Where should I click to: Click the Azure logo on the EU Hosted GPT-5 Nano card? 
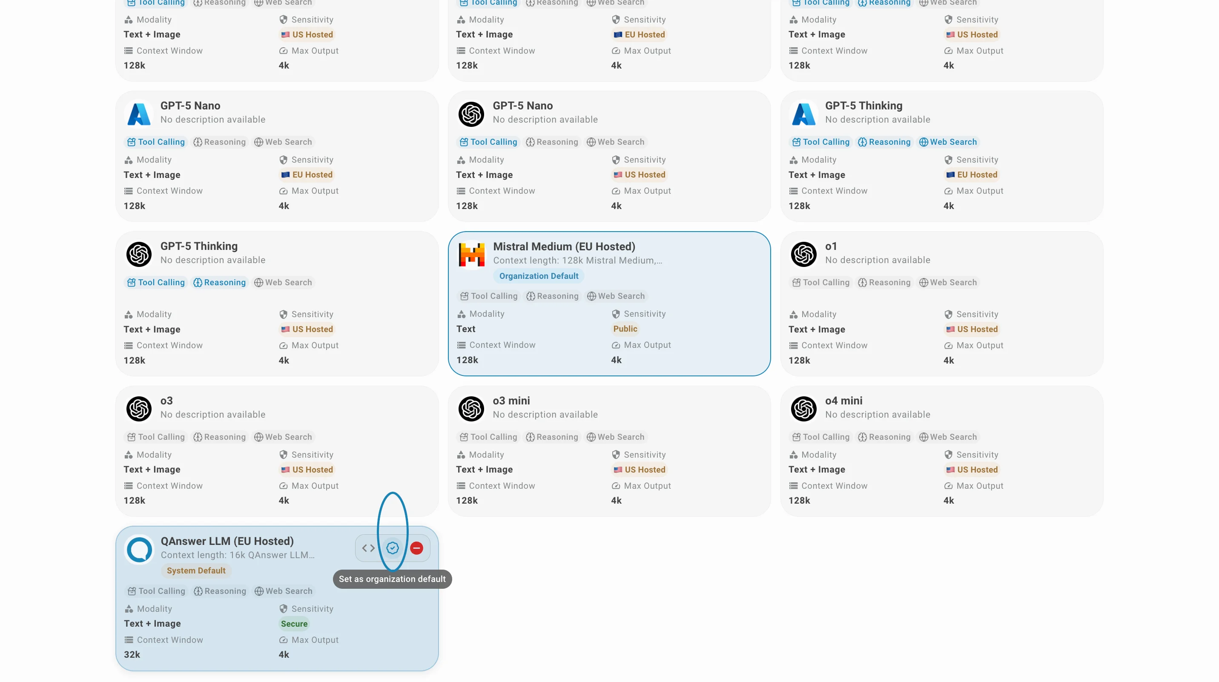point(139,114)
